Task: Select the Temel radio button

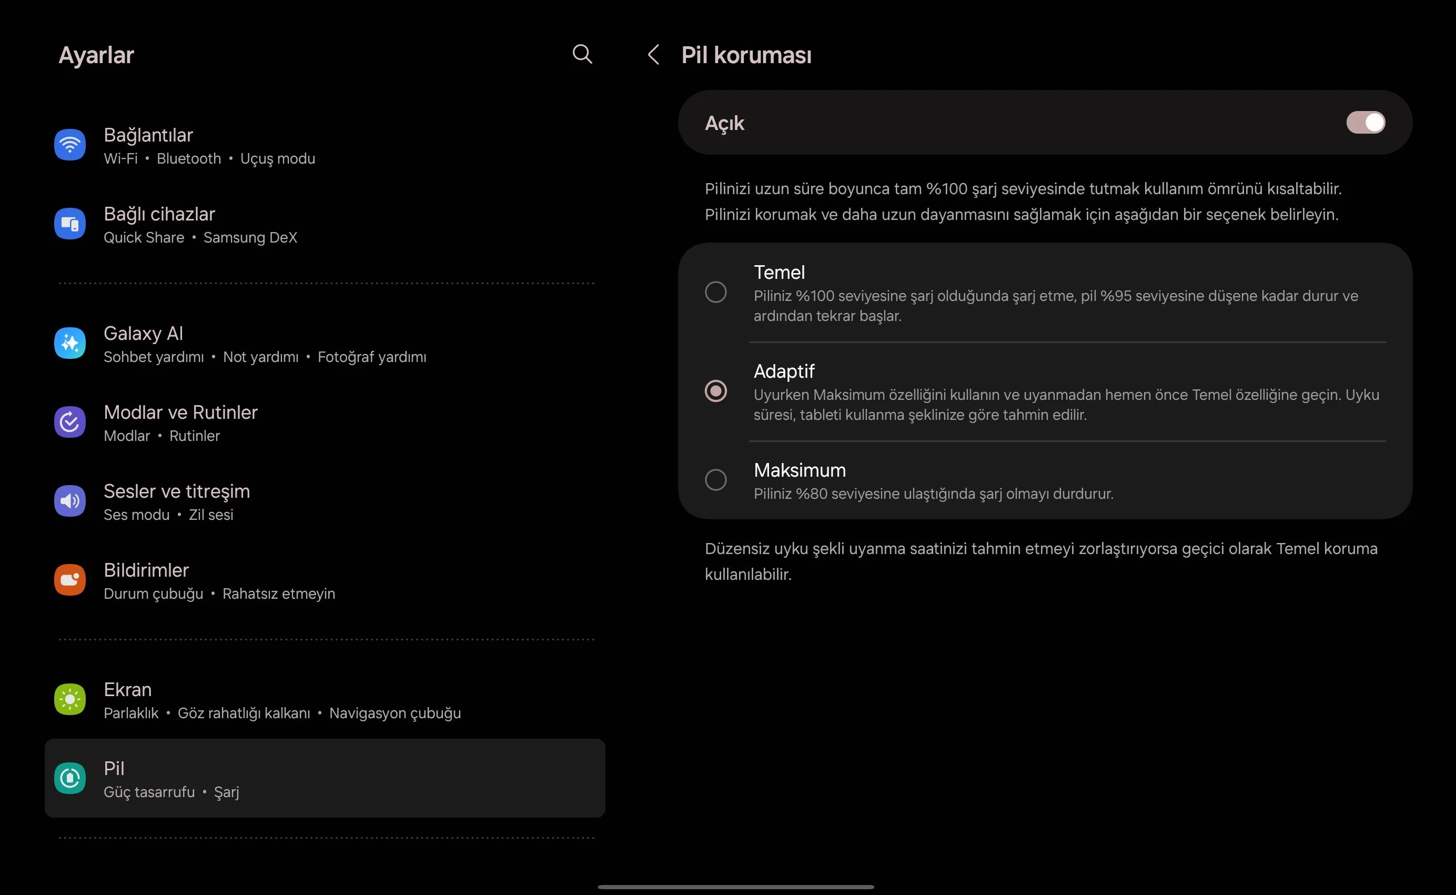Action: click(715, 292)
